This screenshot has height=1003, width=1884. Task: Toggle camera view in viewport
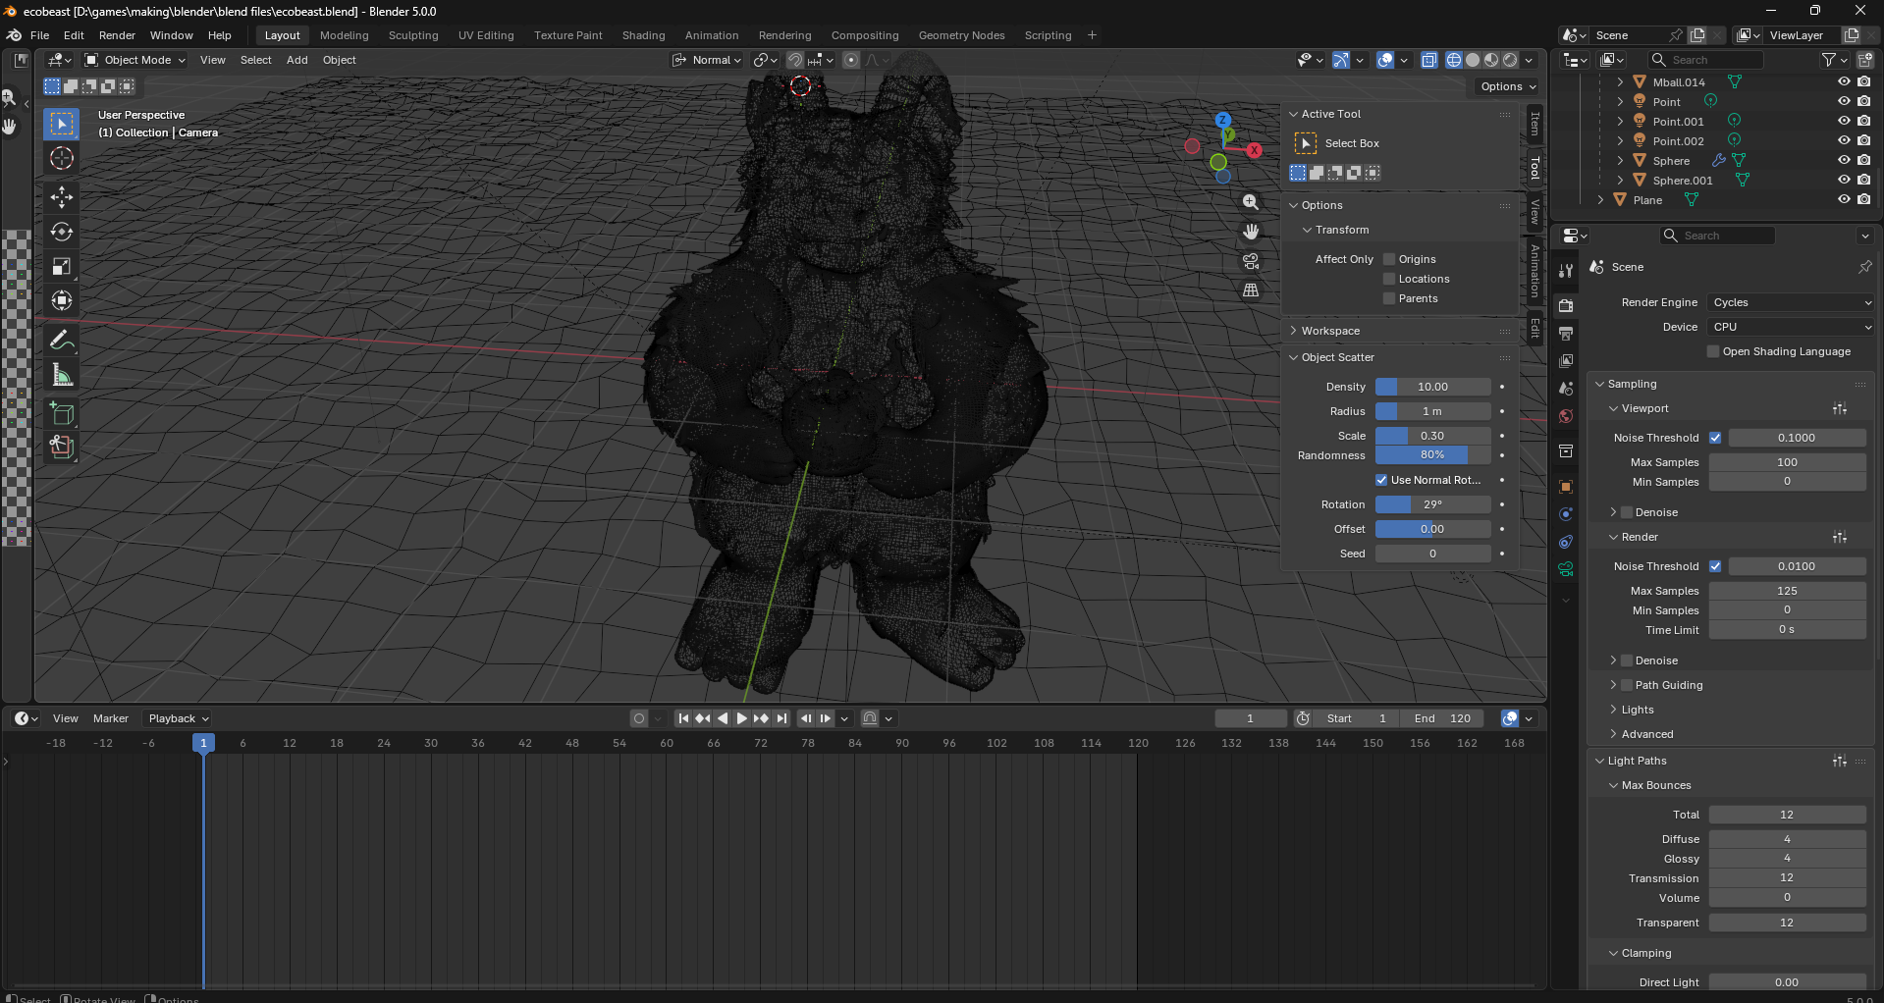pyautogui.click(x=1251, y=261)
